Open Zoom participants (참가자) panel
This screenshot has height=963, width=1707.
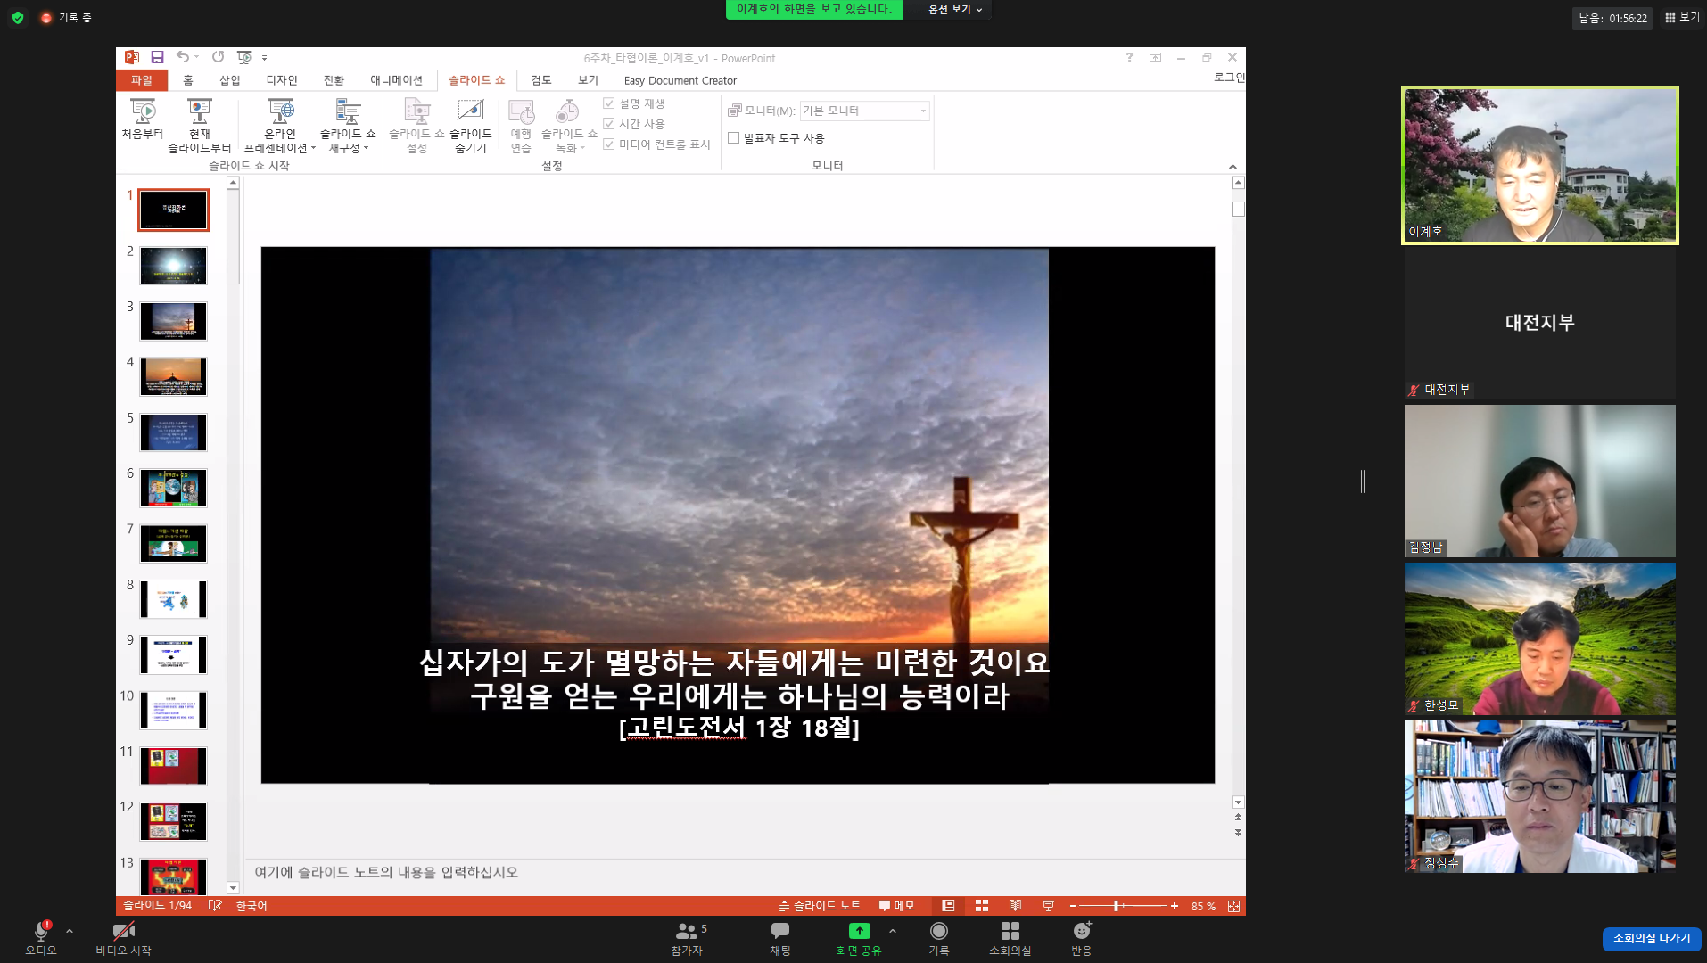688,939
